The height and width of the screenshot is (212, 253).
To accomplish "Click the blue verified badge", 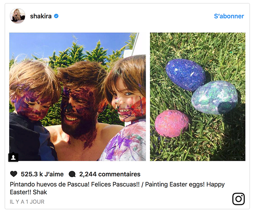I will pos(56,16).
